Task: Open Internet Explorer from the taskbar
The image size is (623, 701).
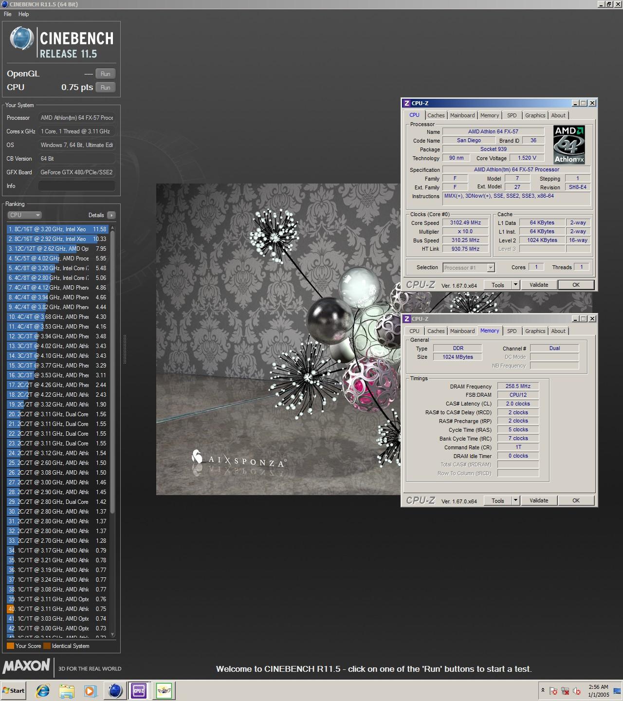Action: pos(43,690)
